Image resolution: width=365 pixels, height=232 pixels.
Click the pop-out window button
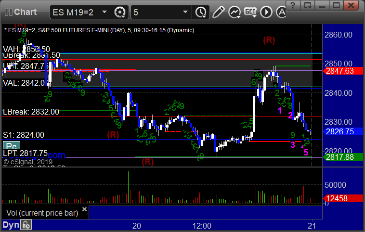point(307,5)
